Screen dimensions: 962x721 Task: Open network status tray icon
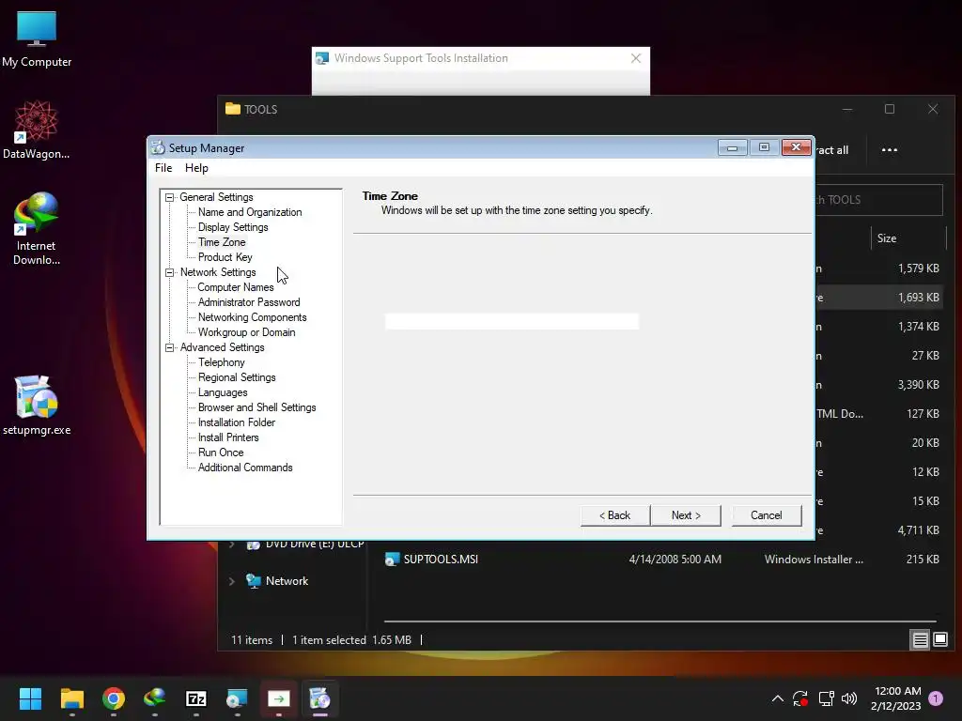click(826, 698)
